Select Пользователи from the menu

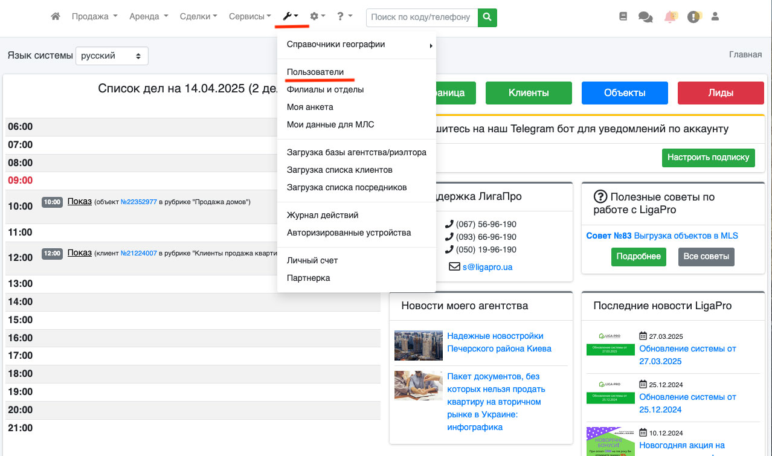tap(315, 72)
